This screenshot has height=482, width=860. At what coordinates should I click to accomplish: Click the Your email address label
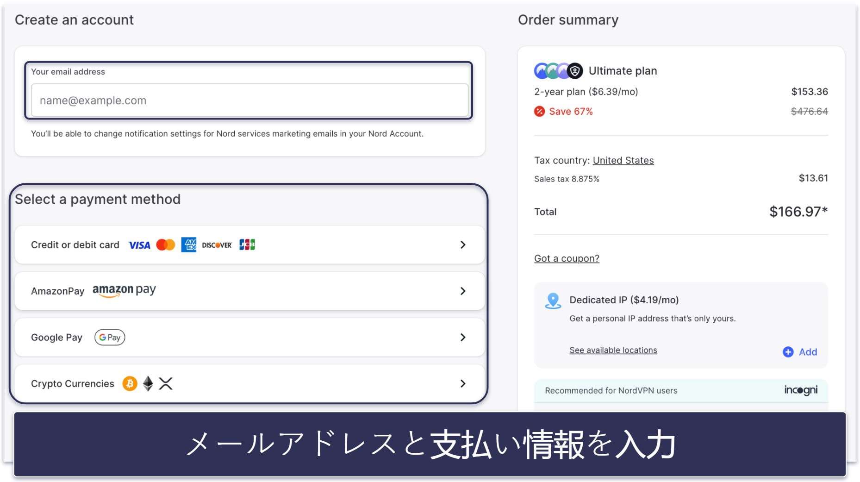[68, 72]
